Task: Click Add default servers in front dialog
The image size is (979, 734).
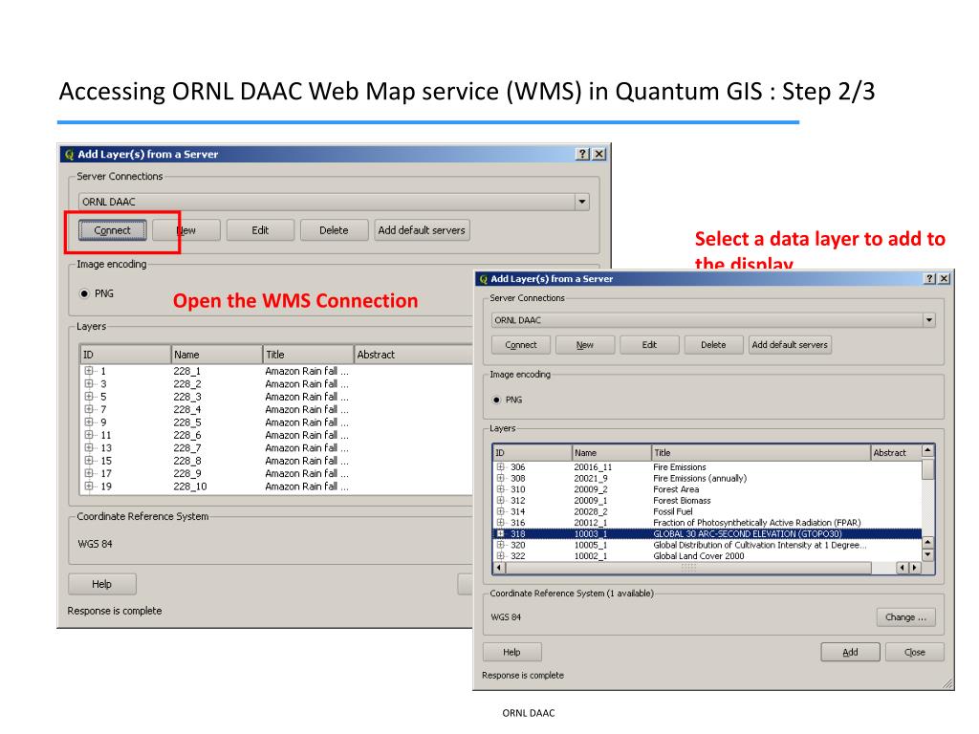Action: 790,344
